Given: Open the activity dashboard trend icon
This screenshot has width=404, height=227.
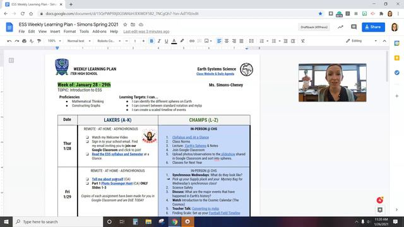Looking at the screenshot, I should (x=340, y=27).
